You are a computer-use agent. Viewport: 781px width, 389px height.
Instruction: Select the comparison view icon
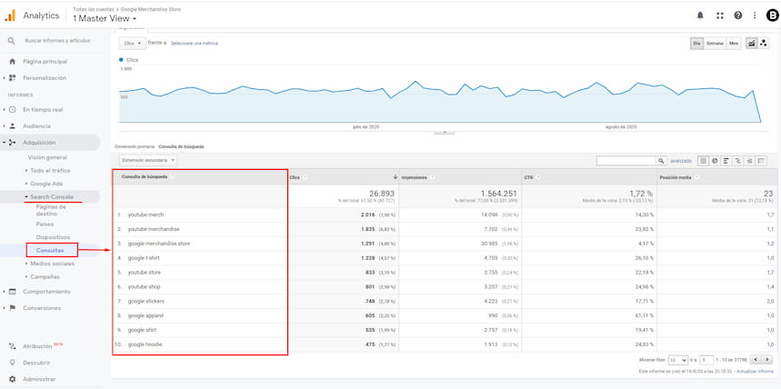pyautogui.click(x=738, y=161)
